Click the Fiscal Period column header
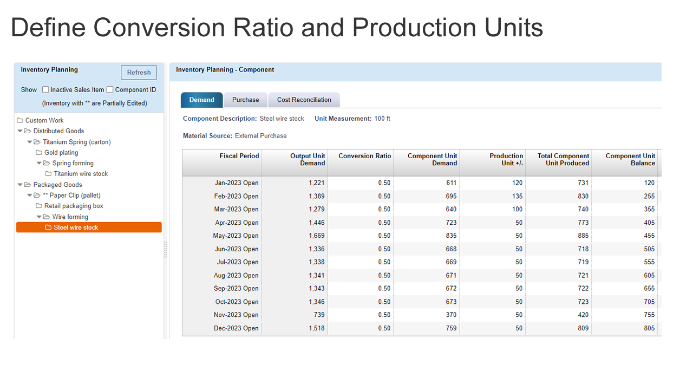The image size is (693, 390). click(x=221, y=162)
